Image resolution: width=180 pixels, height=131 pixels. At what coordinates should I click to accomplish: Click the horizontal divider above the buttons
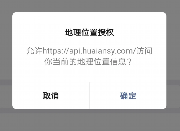tap(89, 82)
